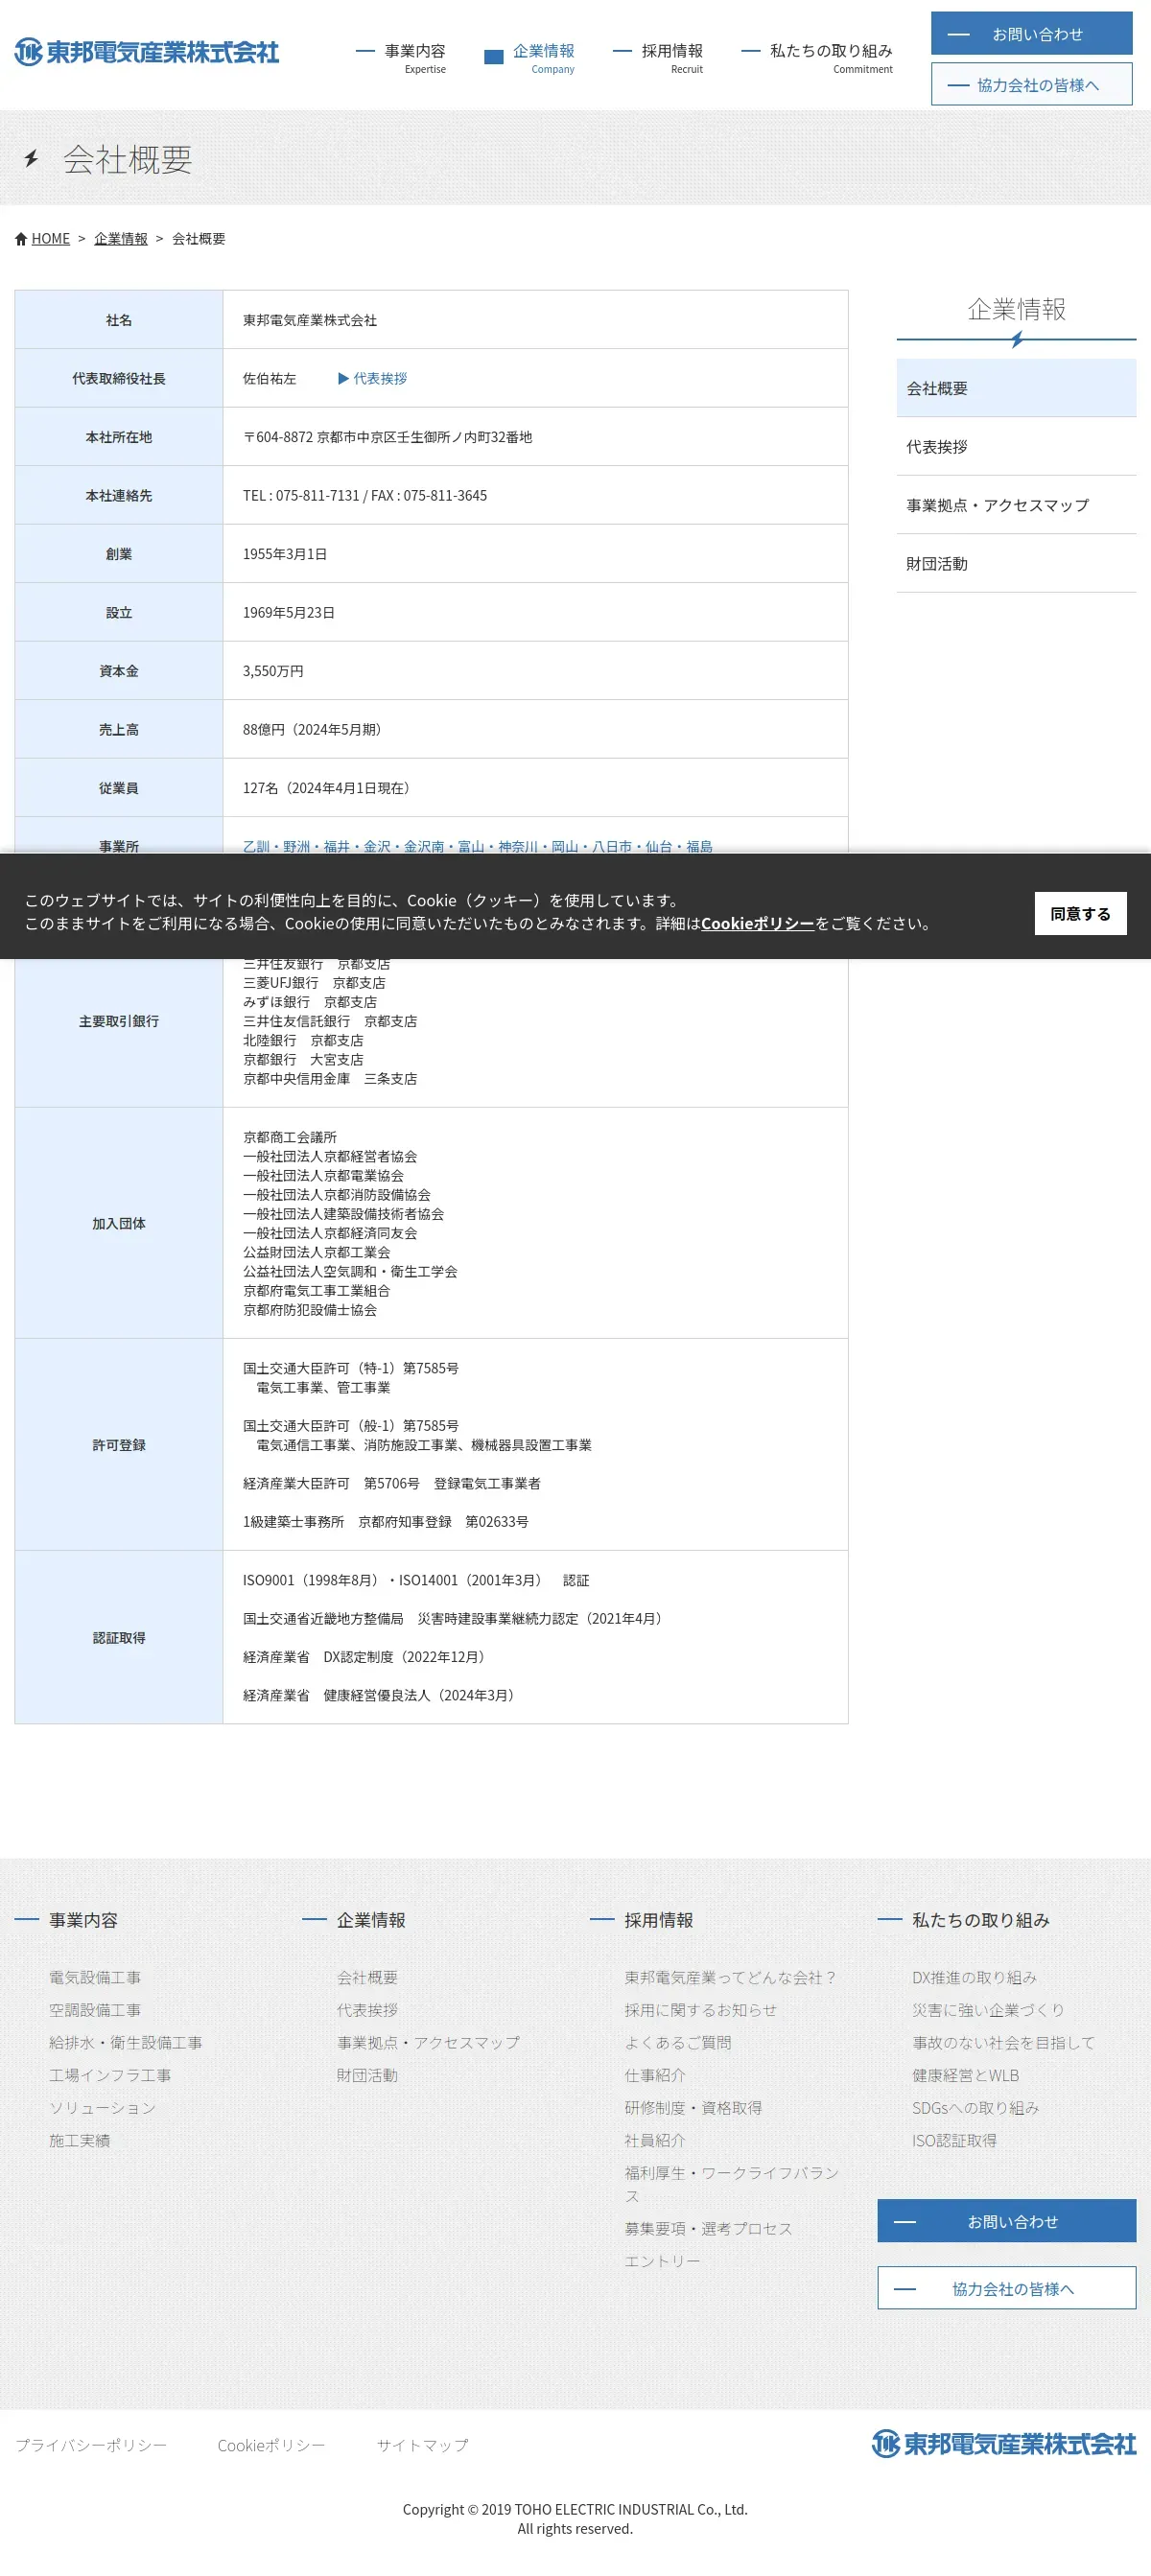Click footer 私たちの取り組み section heading
1151x2576 pixels.
pos(980,1920)
